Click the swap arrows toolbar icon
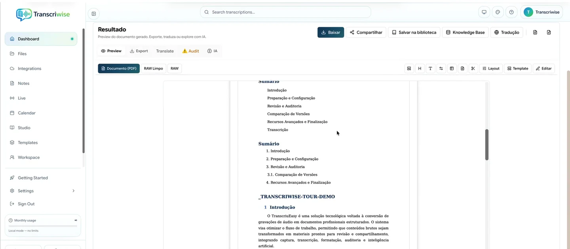The image size is (570, 249). coord(441,68)
